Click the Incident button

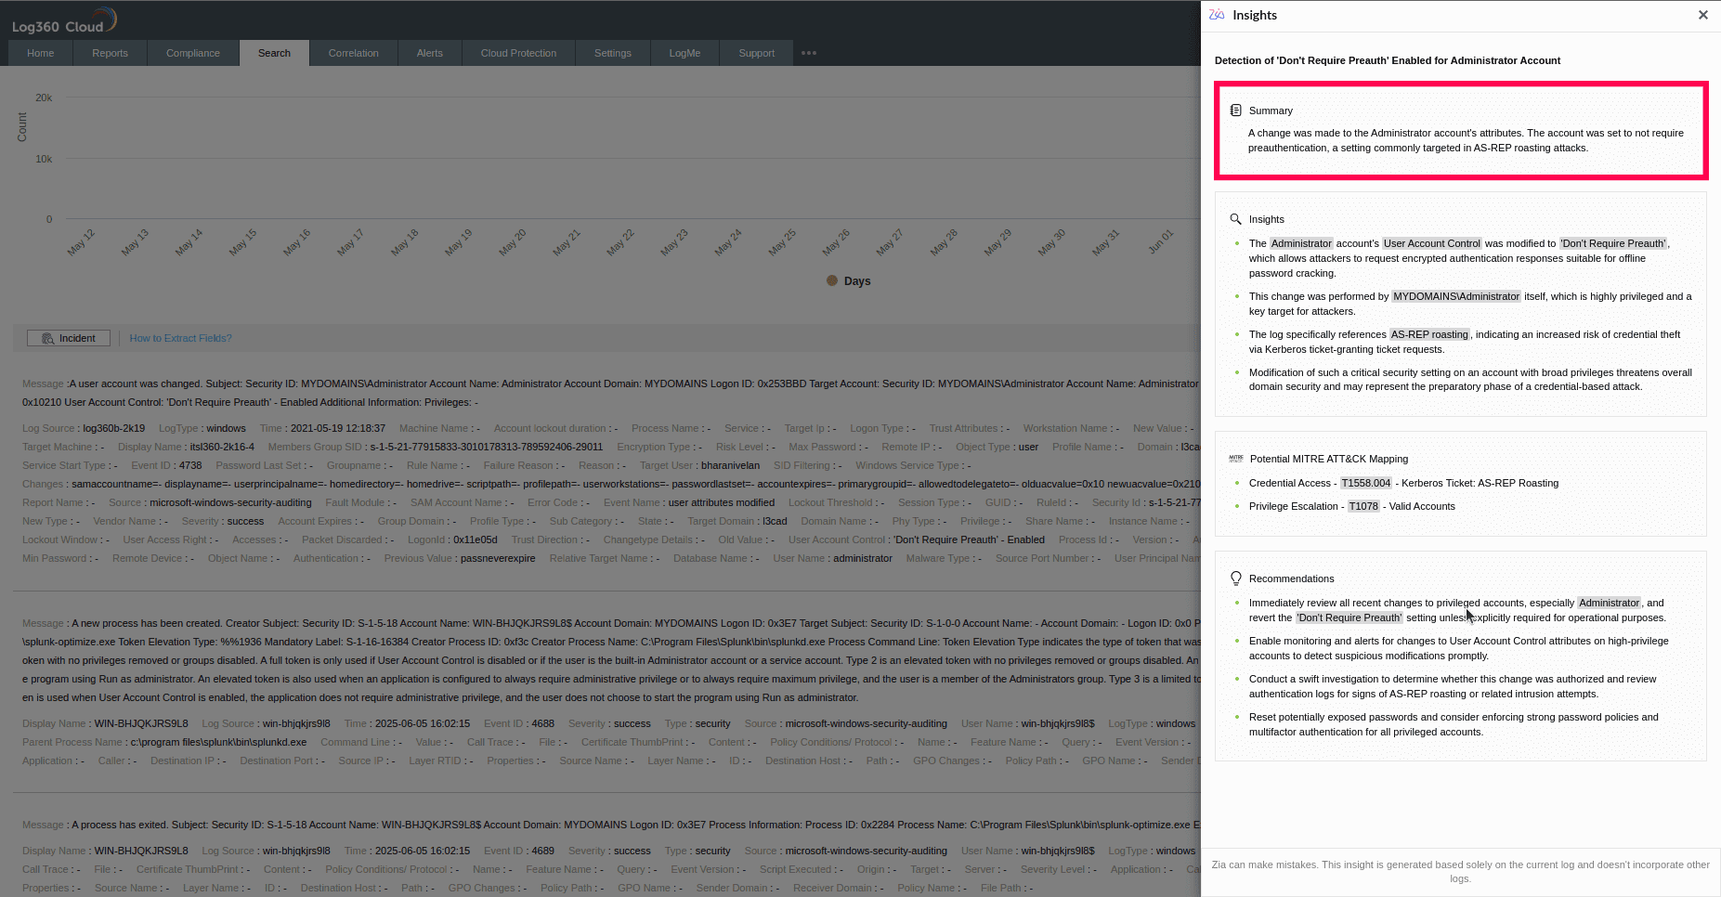68,338
